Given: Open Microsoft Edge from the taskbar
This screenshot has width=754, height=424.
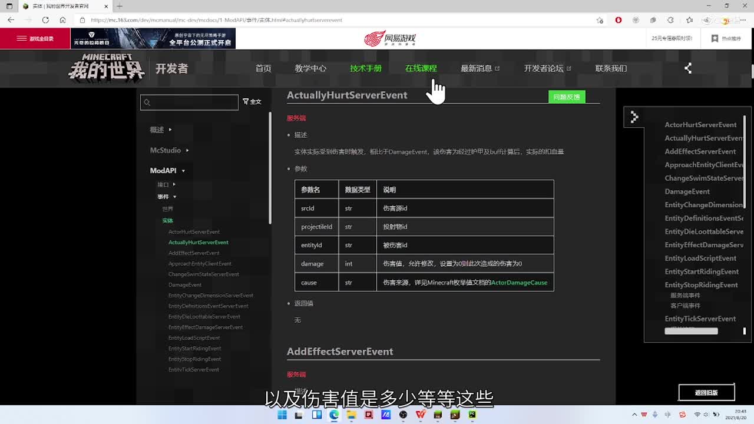Looking at the screenshot, I should coord(334,415).
